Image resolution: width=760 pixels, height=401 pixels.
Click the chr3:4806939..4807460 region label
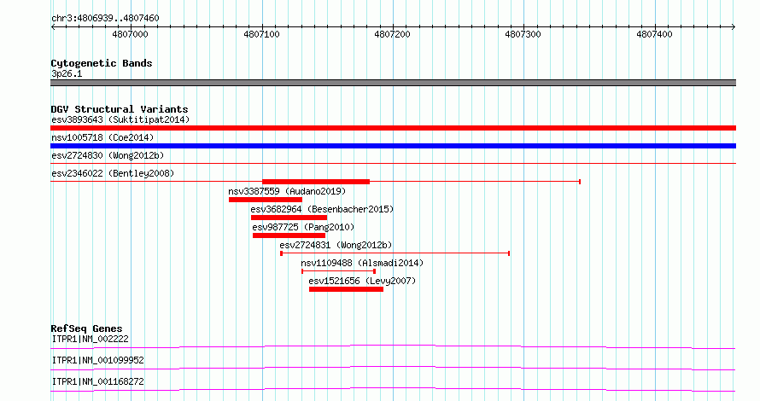coord(105,19)
